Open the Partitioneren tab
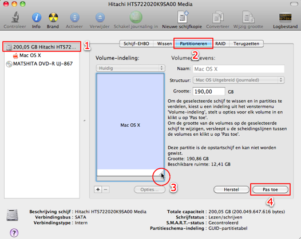The width and height of the screenshot is (301, 239). point(193,43)
